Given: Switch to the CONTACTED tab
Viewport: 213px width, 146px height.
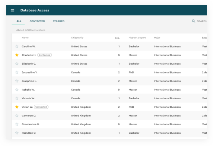Looking at the screenshot, I should (37, 21).
